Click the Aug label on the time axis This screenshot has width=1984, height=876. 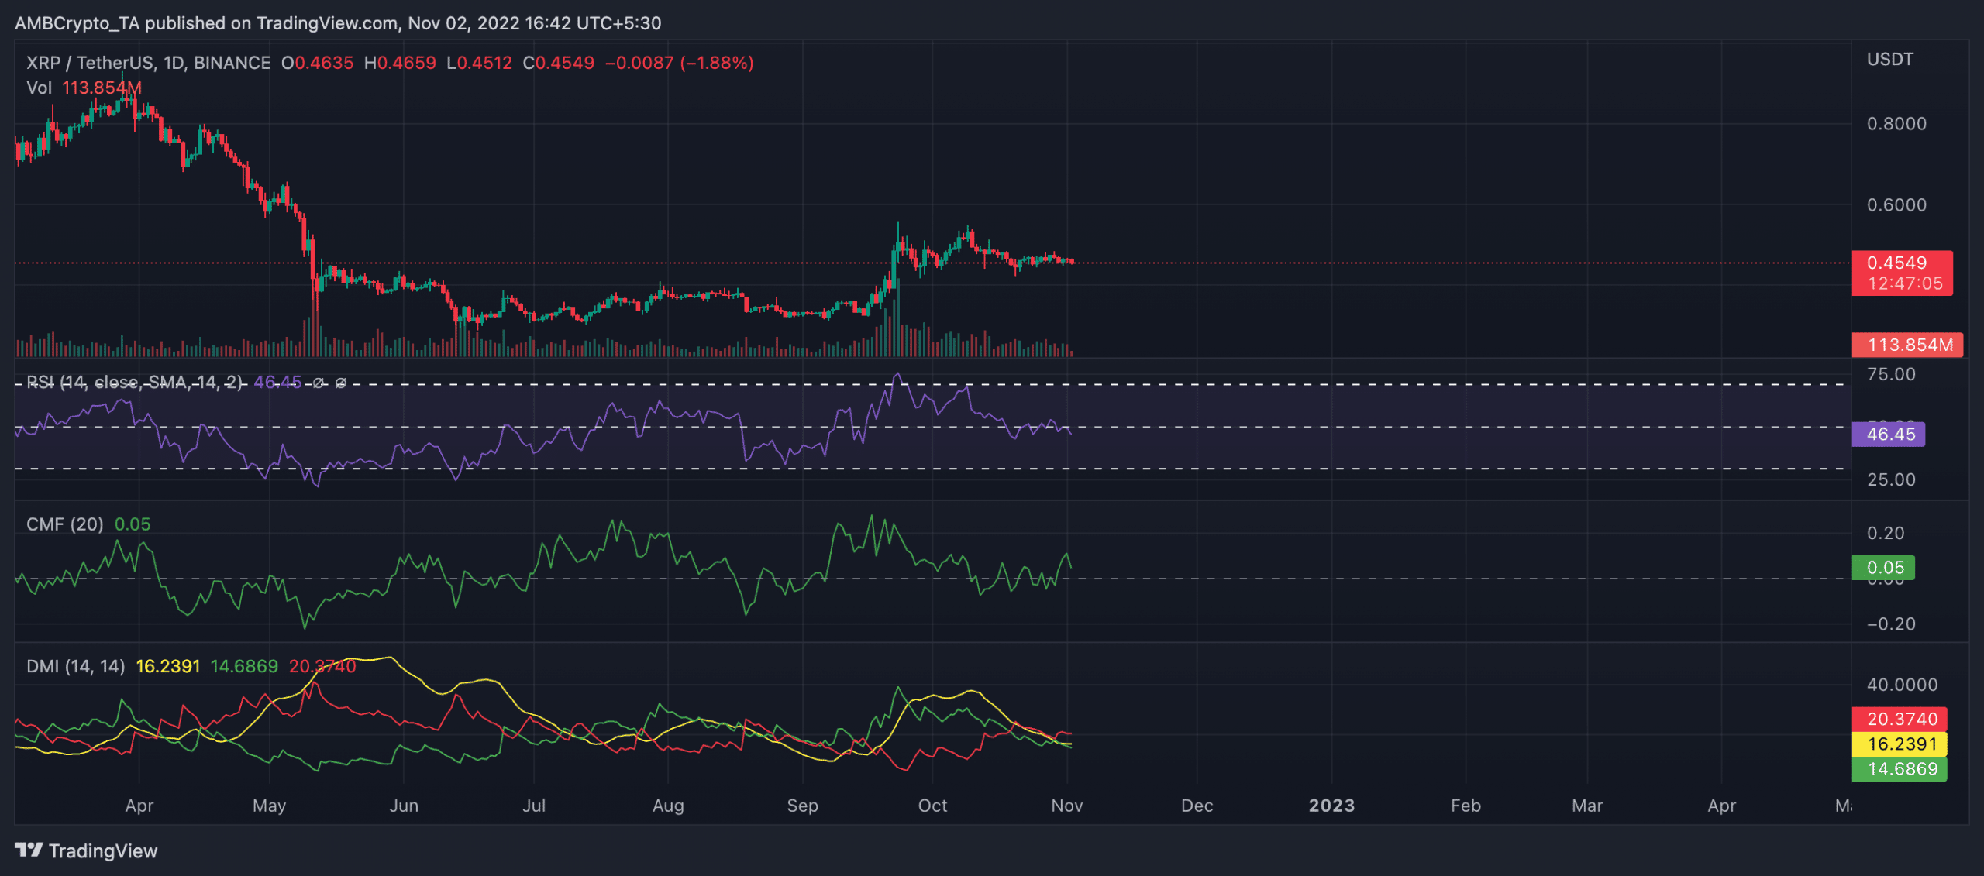[668, 806]
